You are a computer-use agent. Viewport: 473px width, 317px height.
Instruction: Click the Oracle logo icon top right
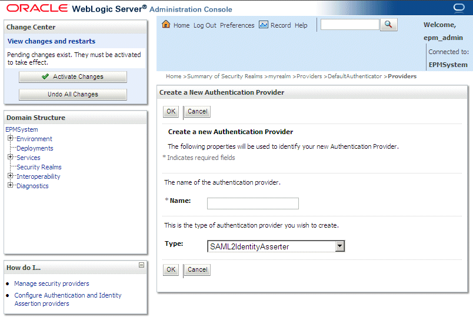(x=459, y=8)
